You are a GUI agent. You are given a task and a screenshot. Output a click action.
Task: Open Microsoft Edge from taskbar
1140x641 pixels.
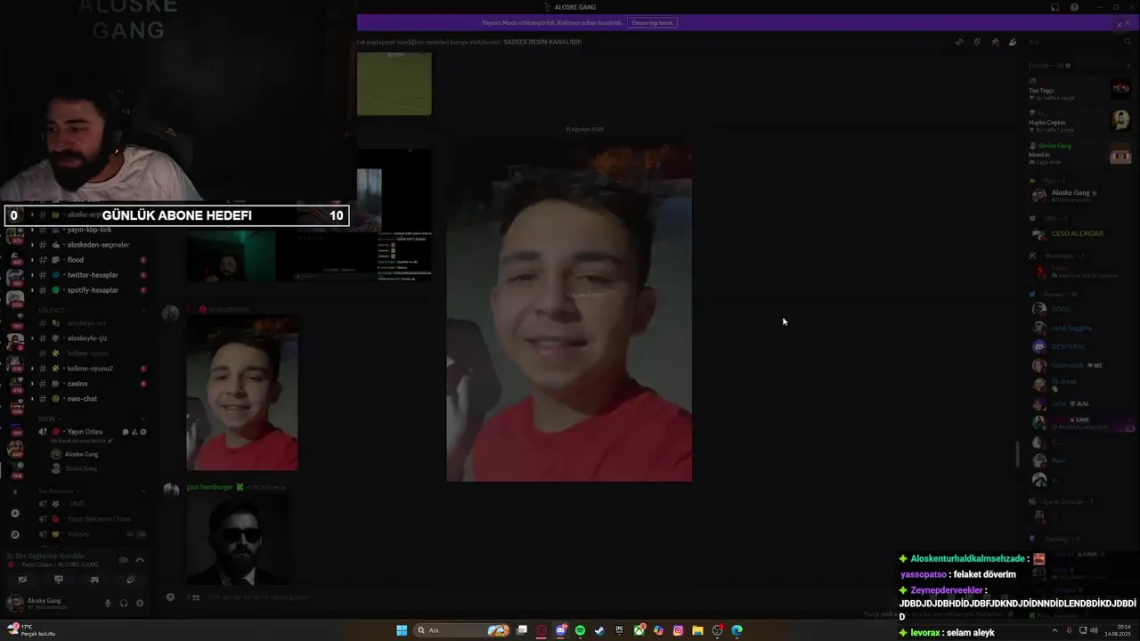point(737,630)
